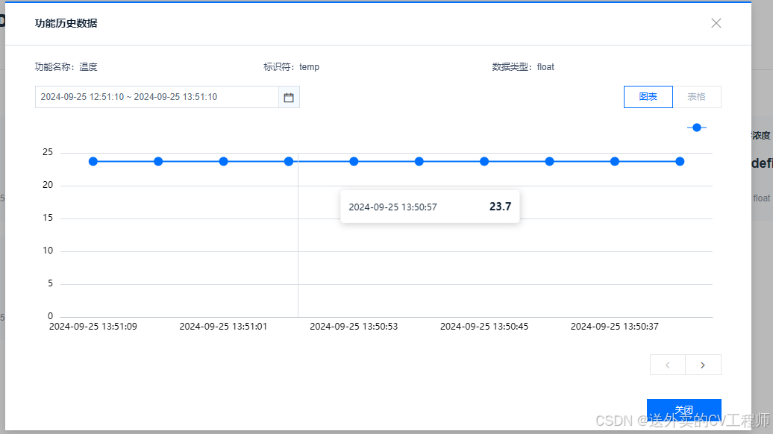Select the data point at 13:51:01

point(223,161)
